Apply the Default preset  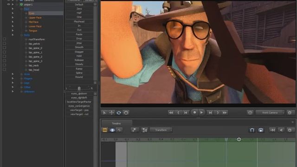(x=79, y=4)
